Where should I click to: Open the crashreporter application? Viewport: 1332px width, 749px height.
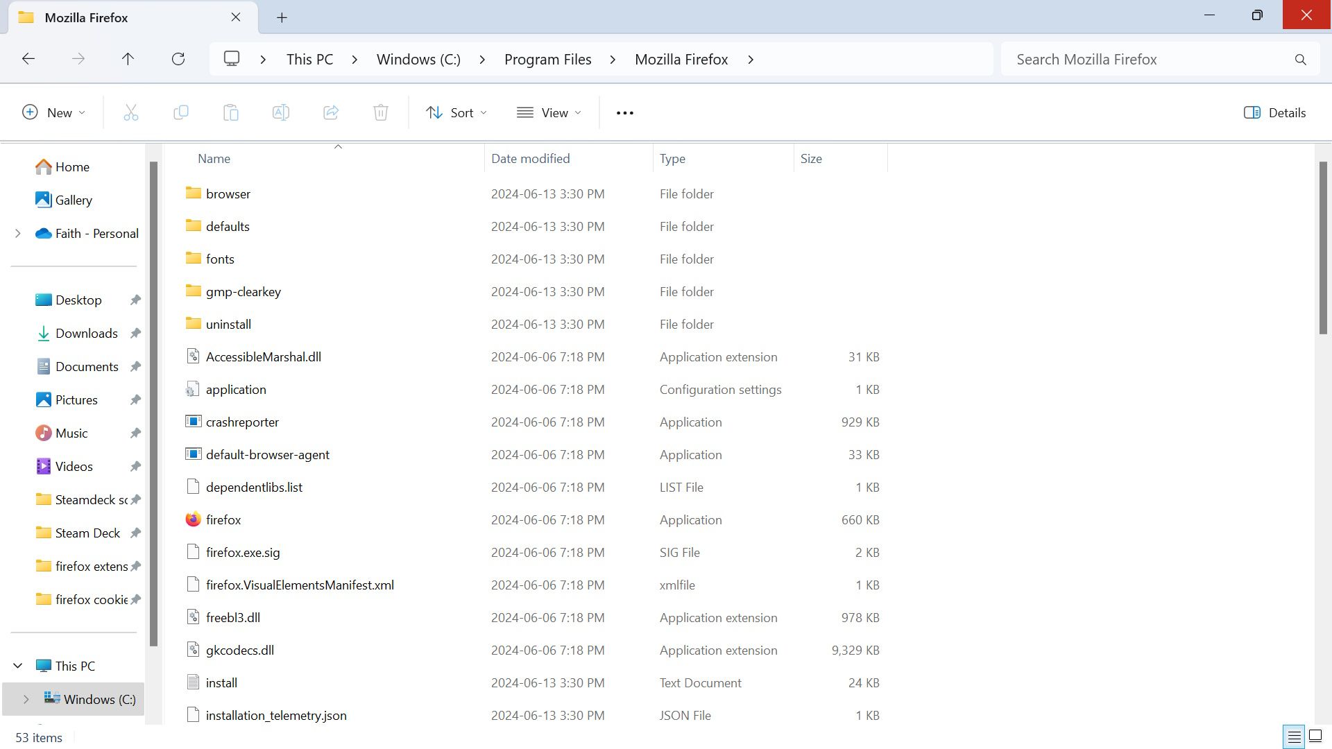(x=242, y=422)
